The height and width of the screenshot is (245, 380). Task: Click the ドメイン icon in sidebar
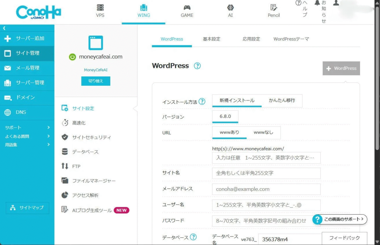[8, 98]
